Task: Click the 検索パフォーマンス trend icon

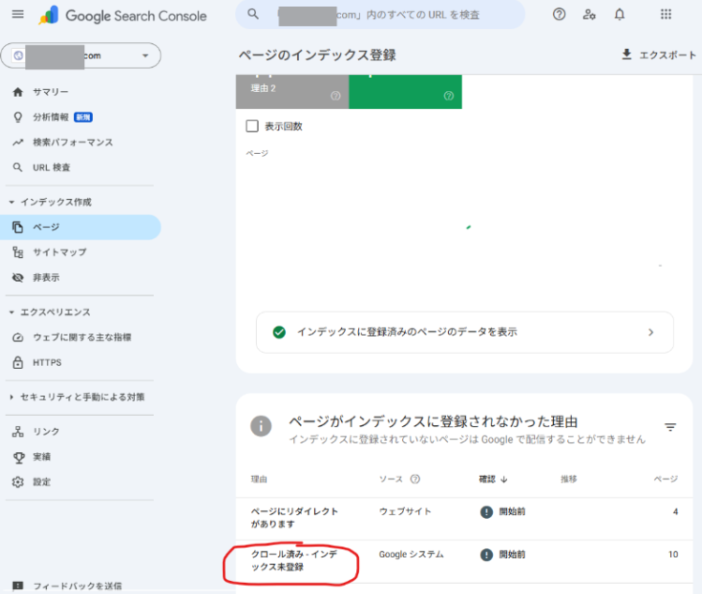Action: pyautogui.click(x=18, y=142)
